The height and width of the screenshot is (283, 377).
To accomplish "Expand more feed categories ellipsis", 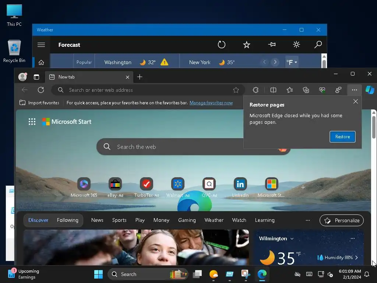I will 307,220.
